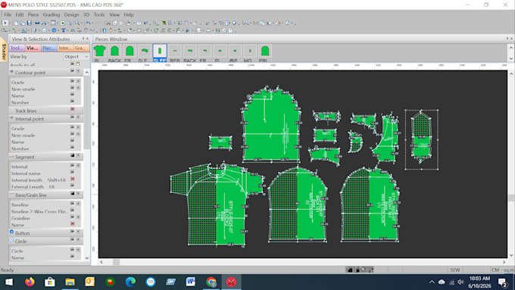Open Microsoft Edge from the taskbar

coord(130,282)
